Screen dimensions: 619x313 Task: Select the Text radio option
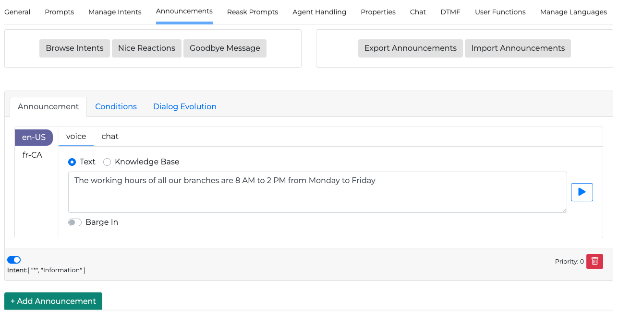[72, 162]
